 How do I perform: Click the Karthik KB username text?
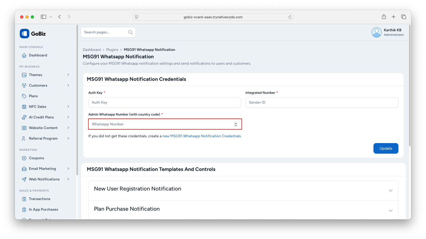pyautogui.click(x=393, y=30)
